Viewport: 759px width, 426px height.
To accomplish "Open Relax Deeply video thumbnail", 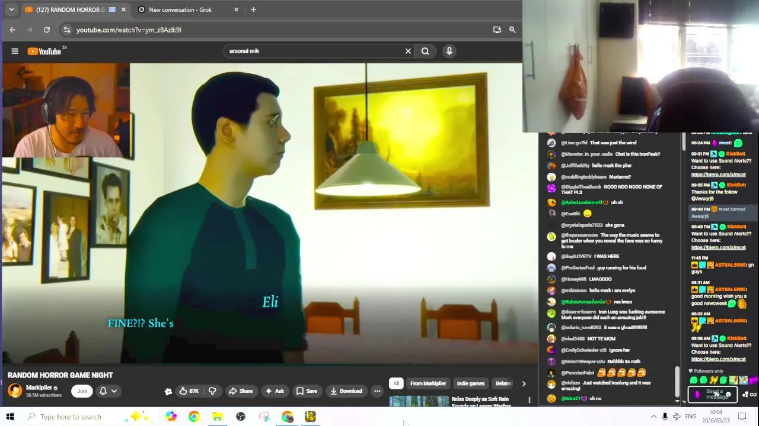I will 419,402.
